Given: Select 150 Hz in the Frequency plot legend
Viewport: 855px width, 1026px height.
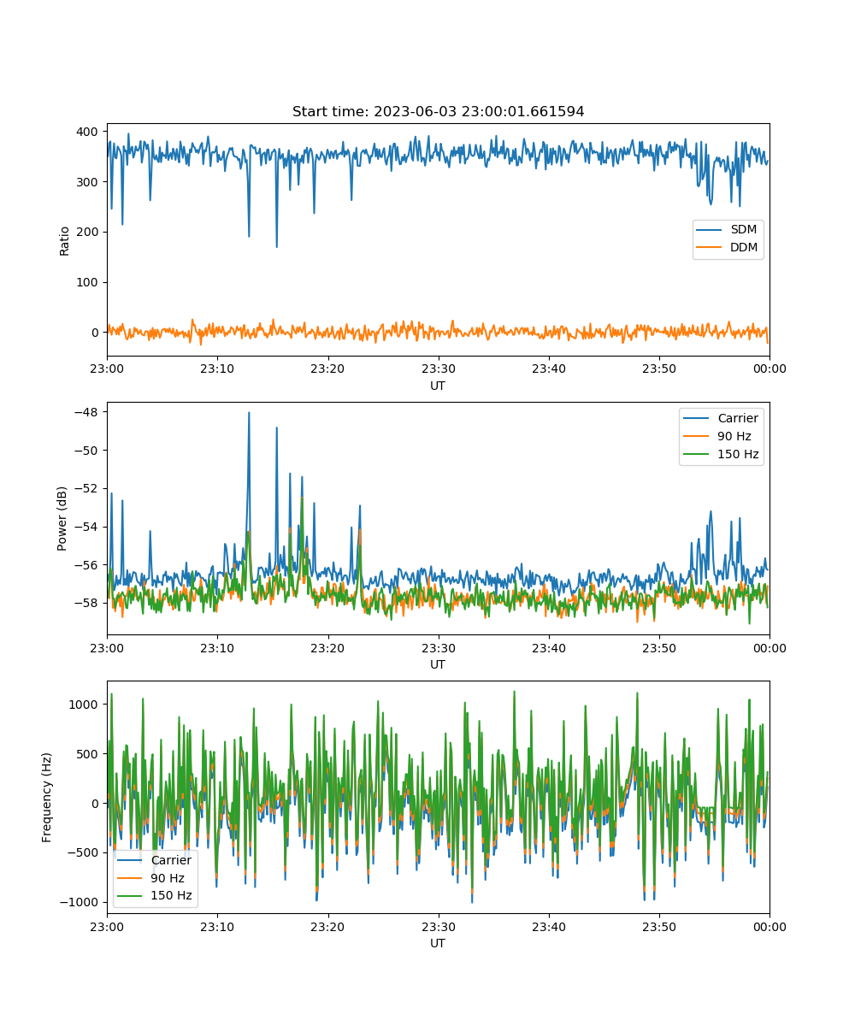Looking at the screenshot, I should [156, 896].
